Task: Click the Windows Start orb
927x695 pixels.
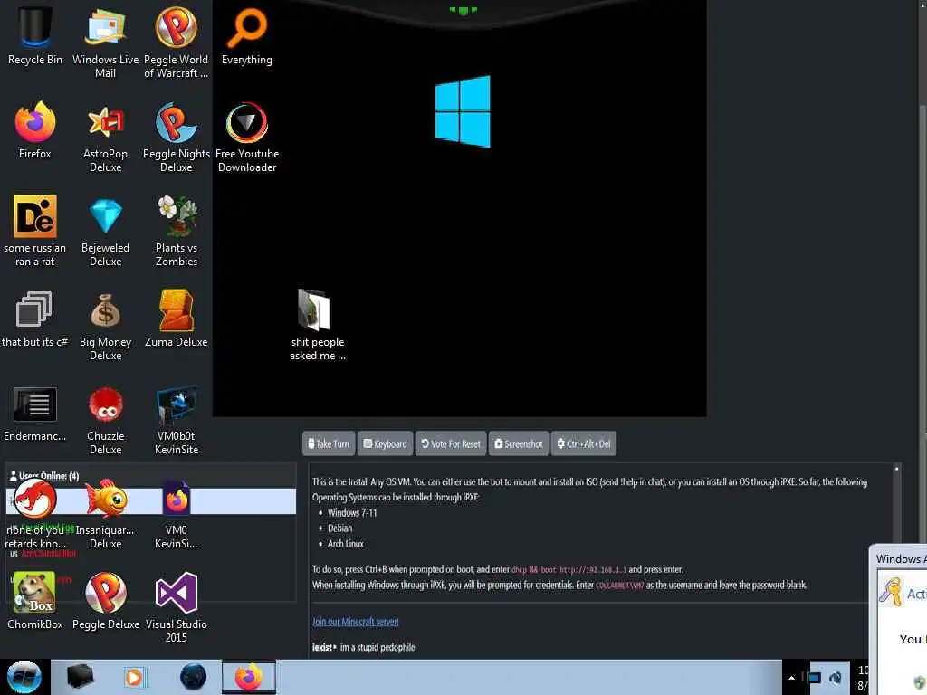Action: (24, 677)
